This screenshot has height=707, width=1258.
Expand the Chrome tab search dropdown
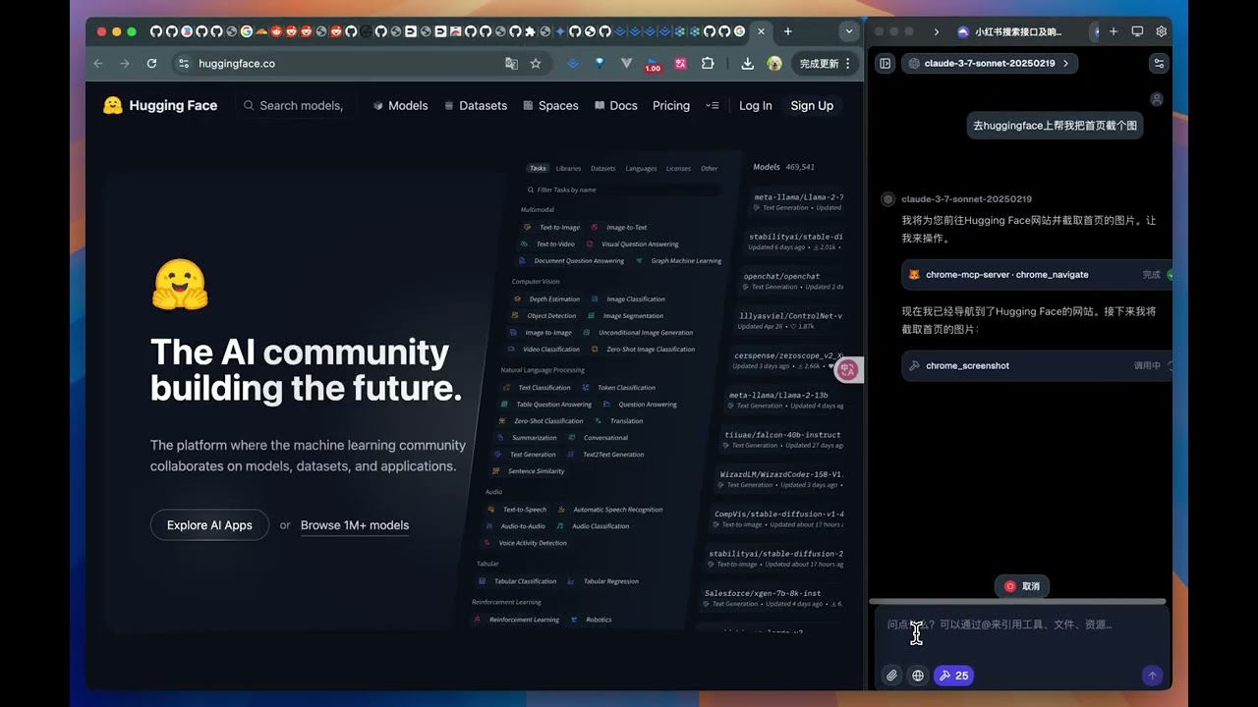click(x=848, y=31)
